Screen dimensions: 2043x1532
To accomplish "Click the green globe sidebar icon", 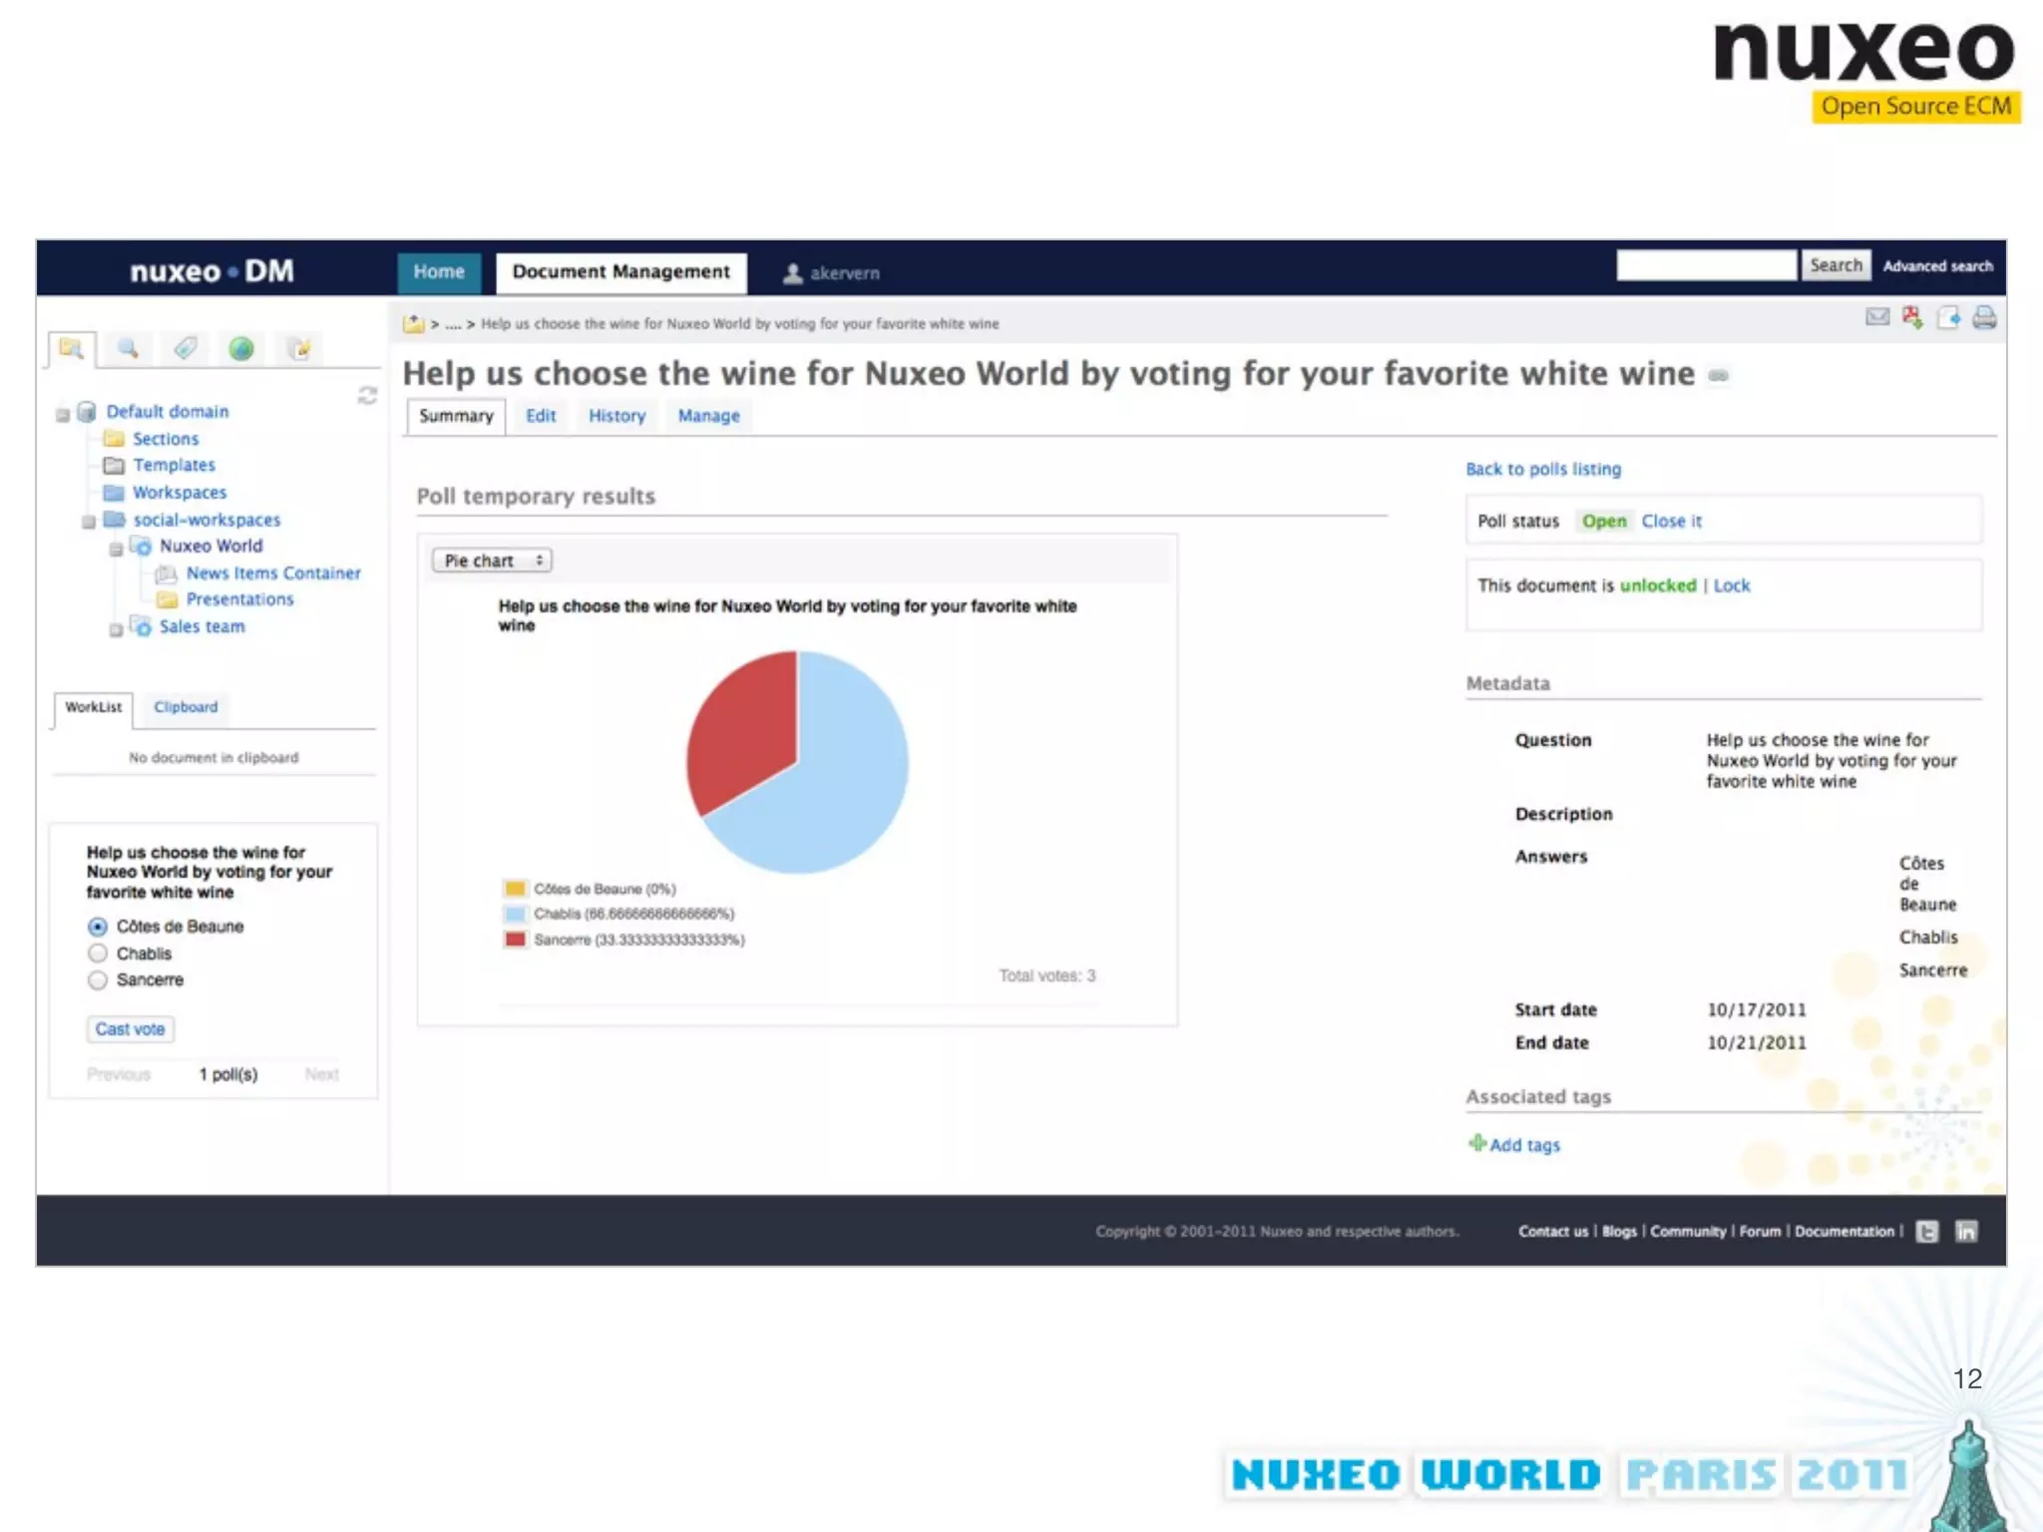I will pyautogui.click(x=241, y=348).
